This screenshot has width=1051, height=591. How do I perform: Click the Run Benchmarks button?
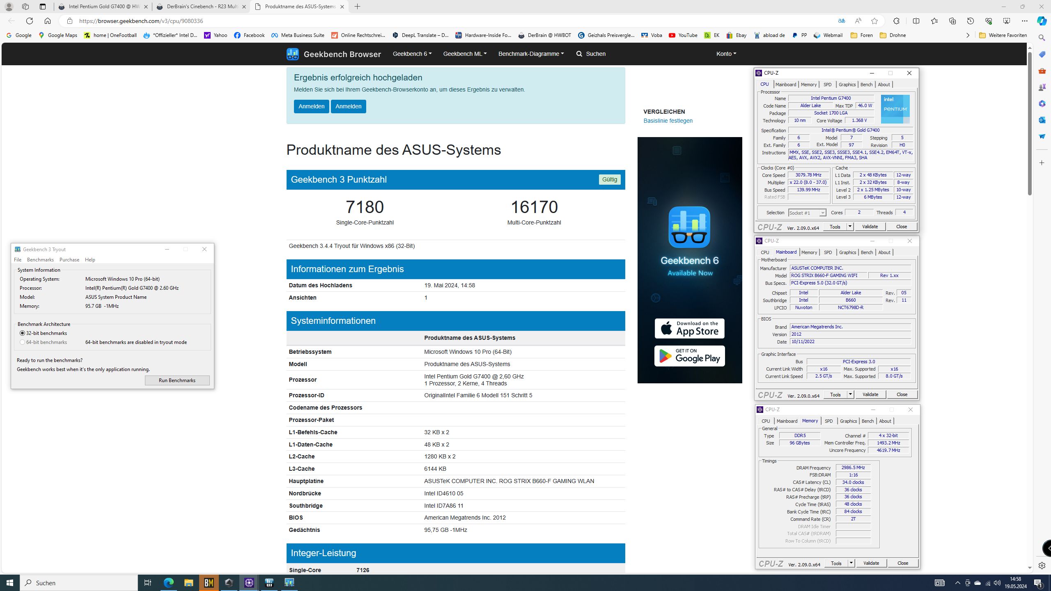pyautogui.click(x=177, y=380)
